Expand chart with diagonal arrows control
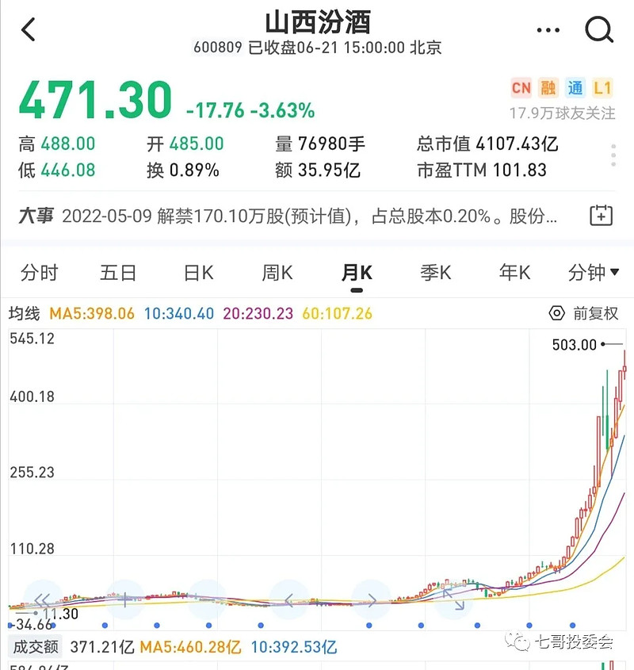634x670 pixels. [453, 600]
